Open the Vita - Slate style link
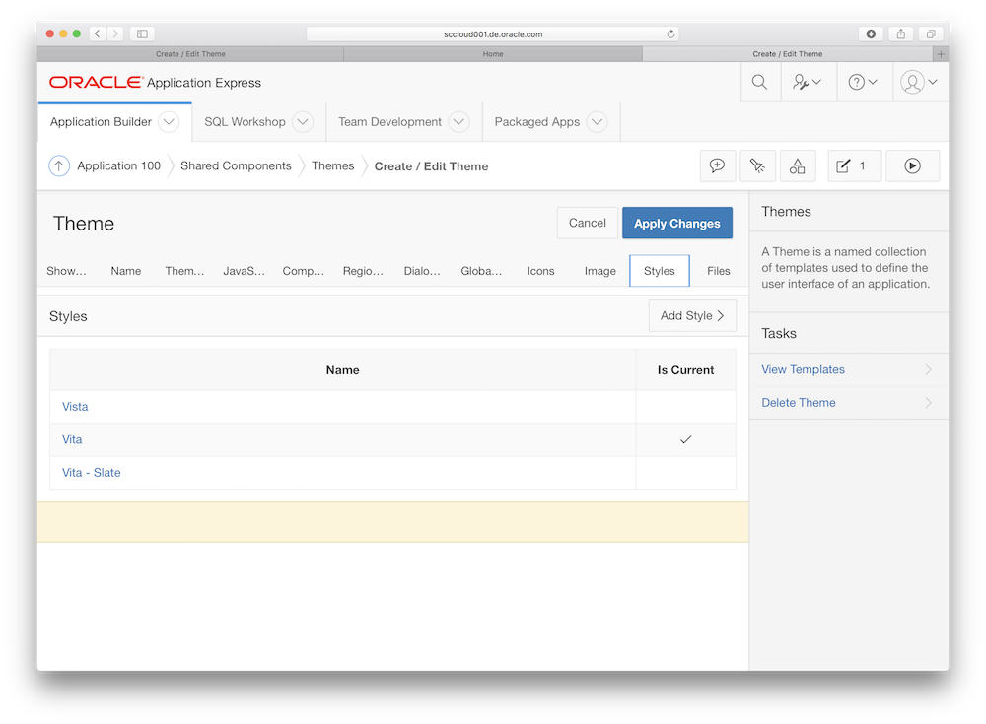Viewport: 986px width, 724px height. coord(91,472)
